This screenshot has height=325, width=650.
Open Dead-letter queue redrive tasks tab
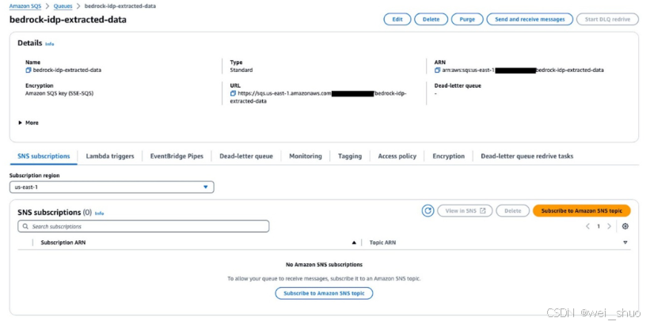(x=526, y=156)
